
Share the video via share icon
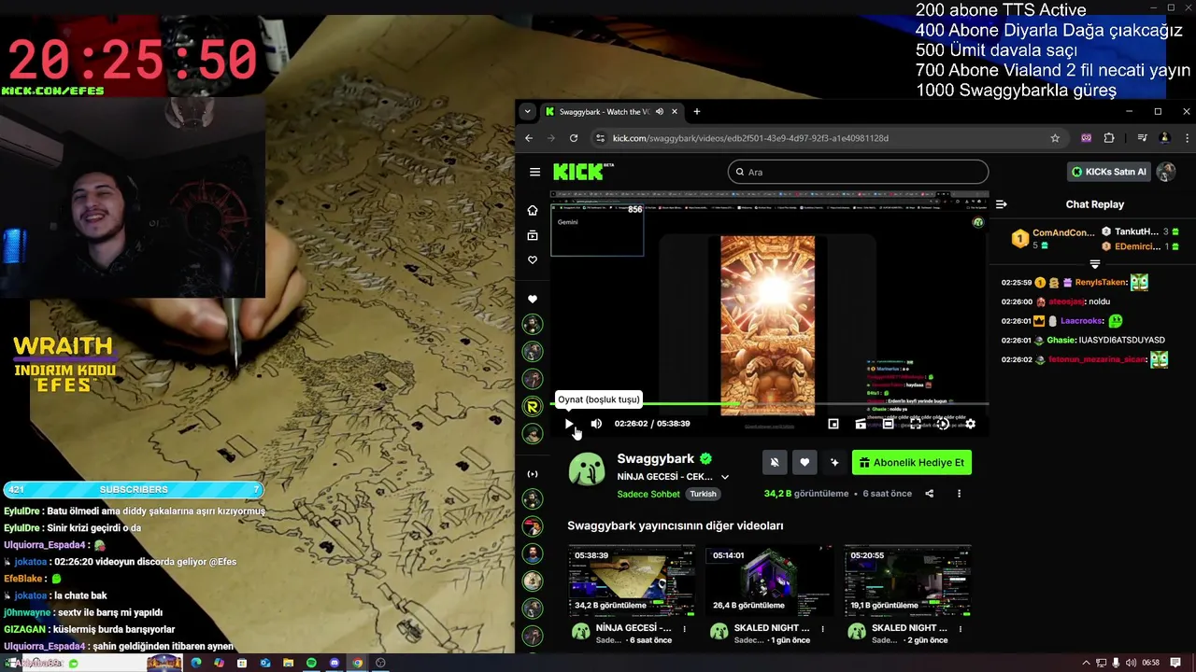[x=929, y=494]
